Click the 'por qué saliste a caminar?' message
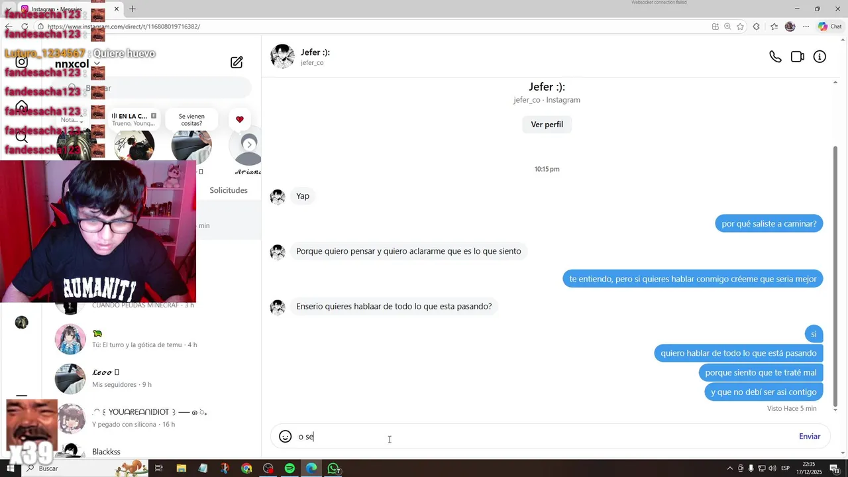The width and height of the screenshot is (848, 477). click(768, 224)
